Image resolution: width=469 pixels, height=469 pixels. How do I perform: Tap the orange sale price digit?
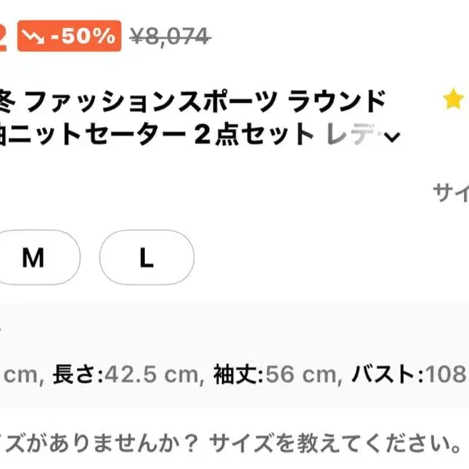[3, 37]
